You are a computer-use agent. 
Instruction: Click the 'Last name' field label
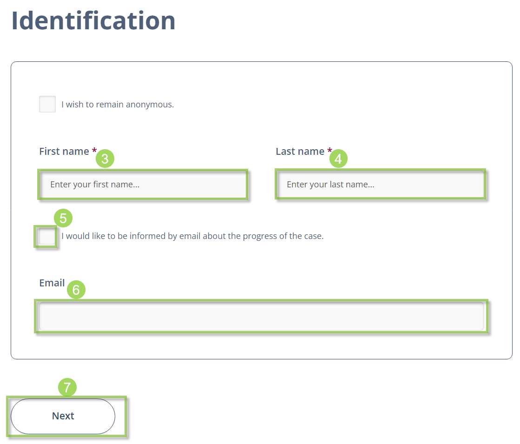300,151
